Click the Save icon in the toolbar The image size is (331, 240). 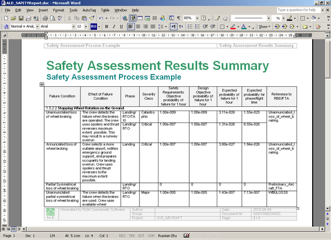pos(20,18)
